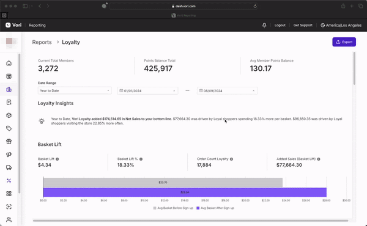The width and height of the screenshot is (367, 226).
Task: Open the users sidebar icon
Action: (9, 220)
